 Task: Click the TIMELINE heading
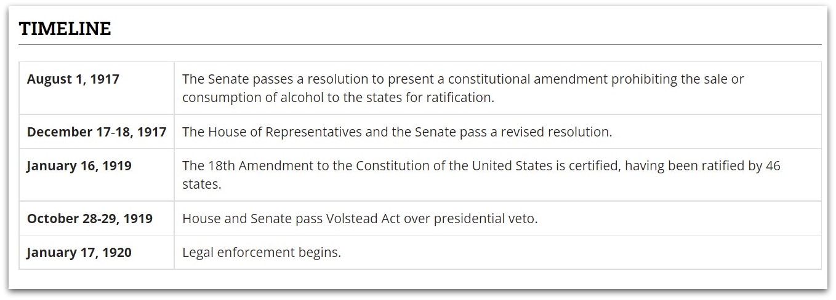click(x=65, y=29)
